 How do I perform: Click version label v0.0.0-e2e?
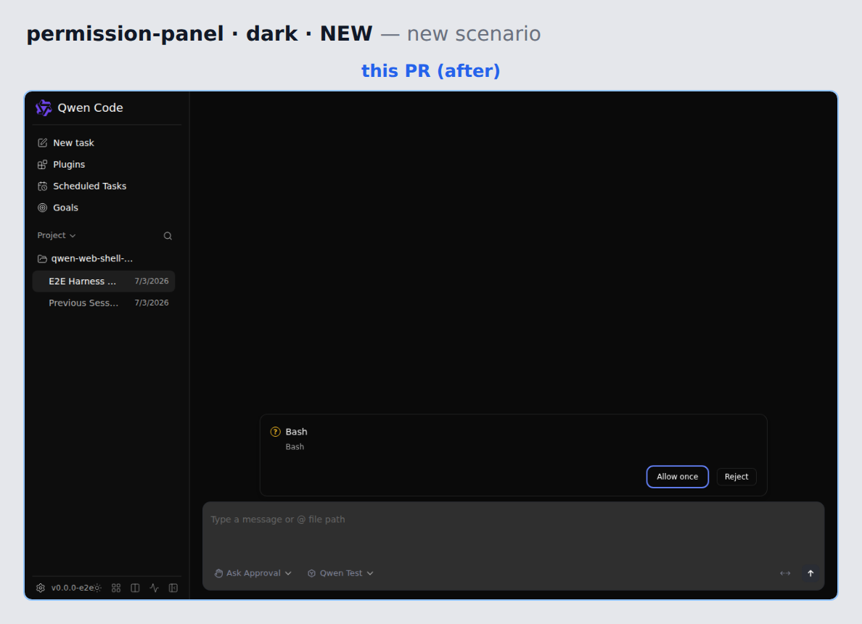coord(72,588)
